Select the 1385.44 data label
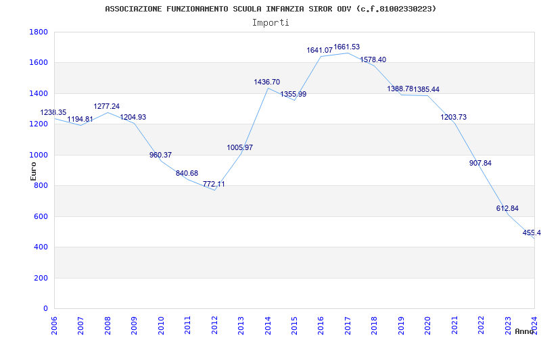 (x=427, y=89)
